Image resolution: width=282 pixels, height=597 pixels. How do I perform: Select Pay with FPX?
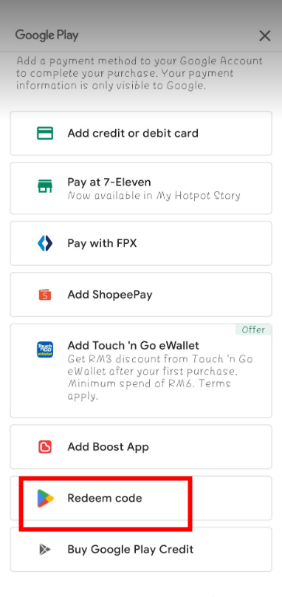tap(141, 243)
